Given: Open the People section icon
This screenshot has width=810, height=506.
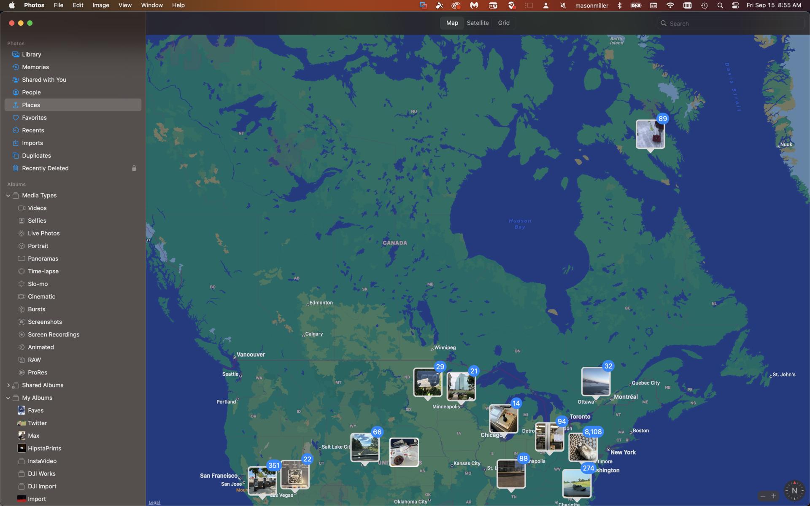Looking at the screenshot, I should click(16, 92).
